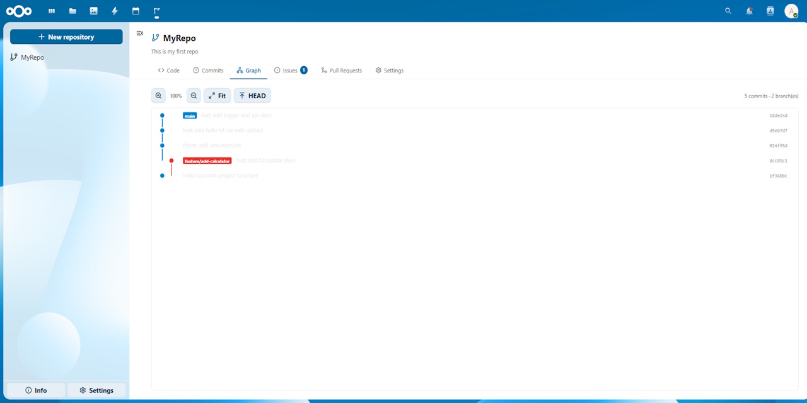
Task: Click the Info button in sidebar footer
Action: tap(36, 390)
